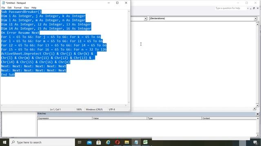Launch Internet Explorer from taskbar
261x146 pixels.
[x=108, y=142]
